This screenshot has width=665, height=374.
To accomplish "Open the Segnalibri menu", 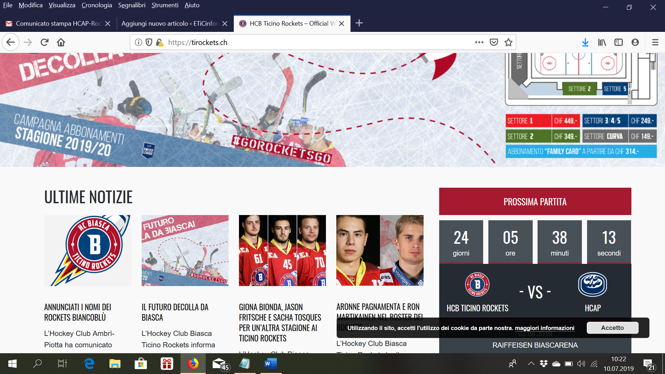I will coord(132,5).
